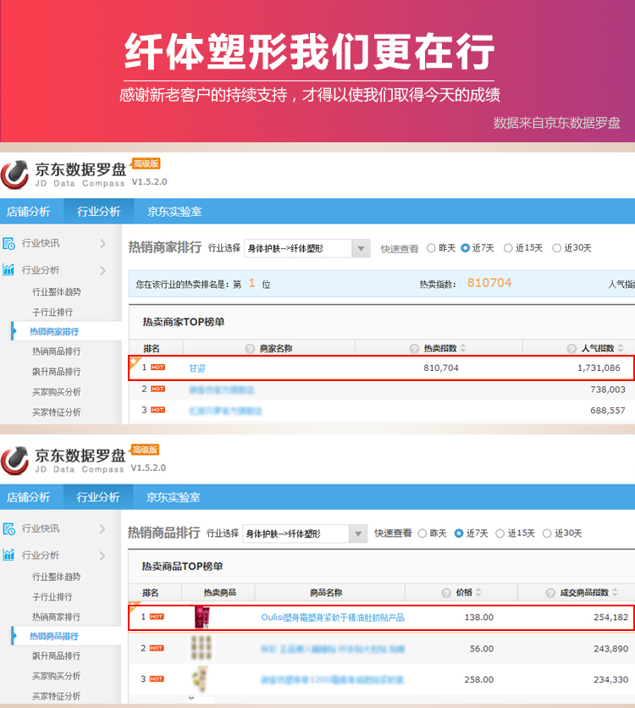Click the HOT badge in the 738,003 row
The width and height of the screenshot is (635, 708).
coord(157,389)
